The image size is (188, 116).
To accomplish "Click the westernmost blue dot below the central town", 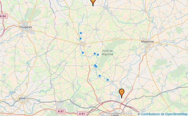I will pos(83,53).
